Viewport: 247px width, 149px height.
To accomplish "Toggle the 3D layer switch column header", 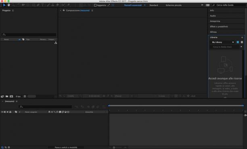I will pyautogui.click(x=68, y=112).
